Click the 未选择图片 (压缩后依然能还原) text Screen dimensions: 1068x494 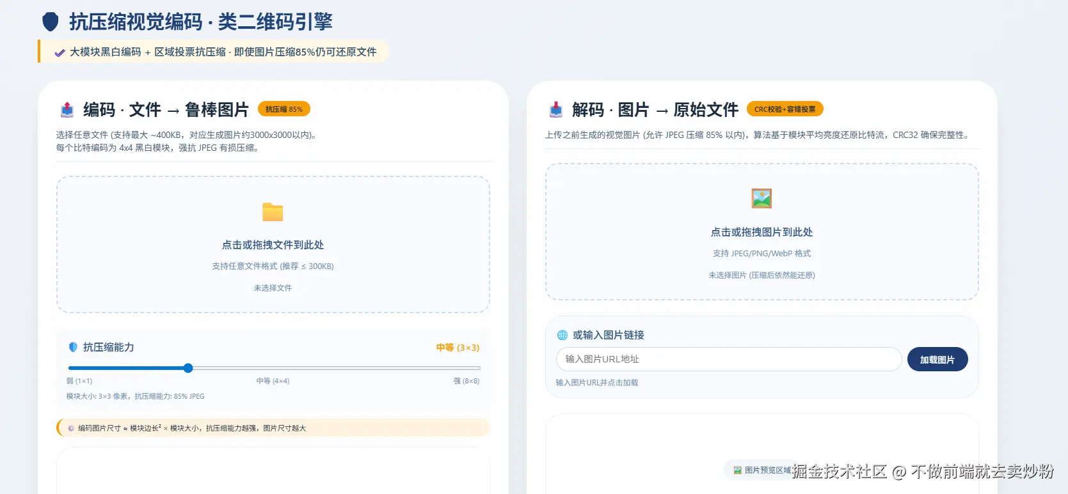point(761,275)
